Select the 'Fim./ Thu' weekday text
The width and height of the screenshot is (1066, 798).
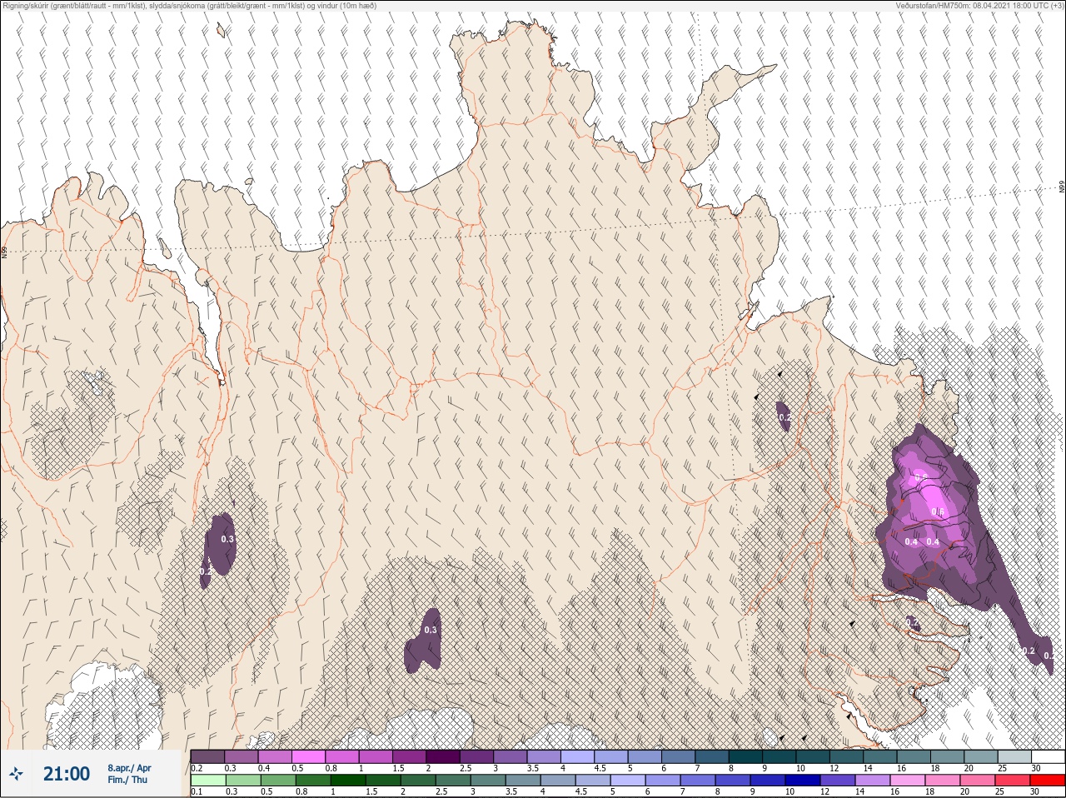pos(127,780)
